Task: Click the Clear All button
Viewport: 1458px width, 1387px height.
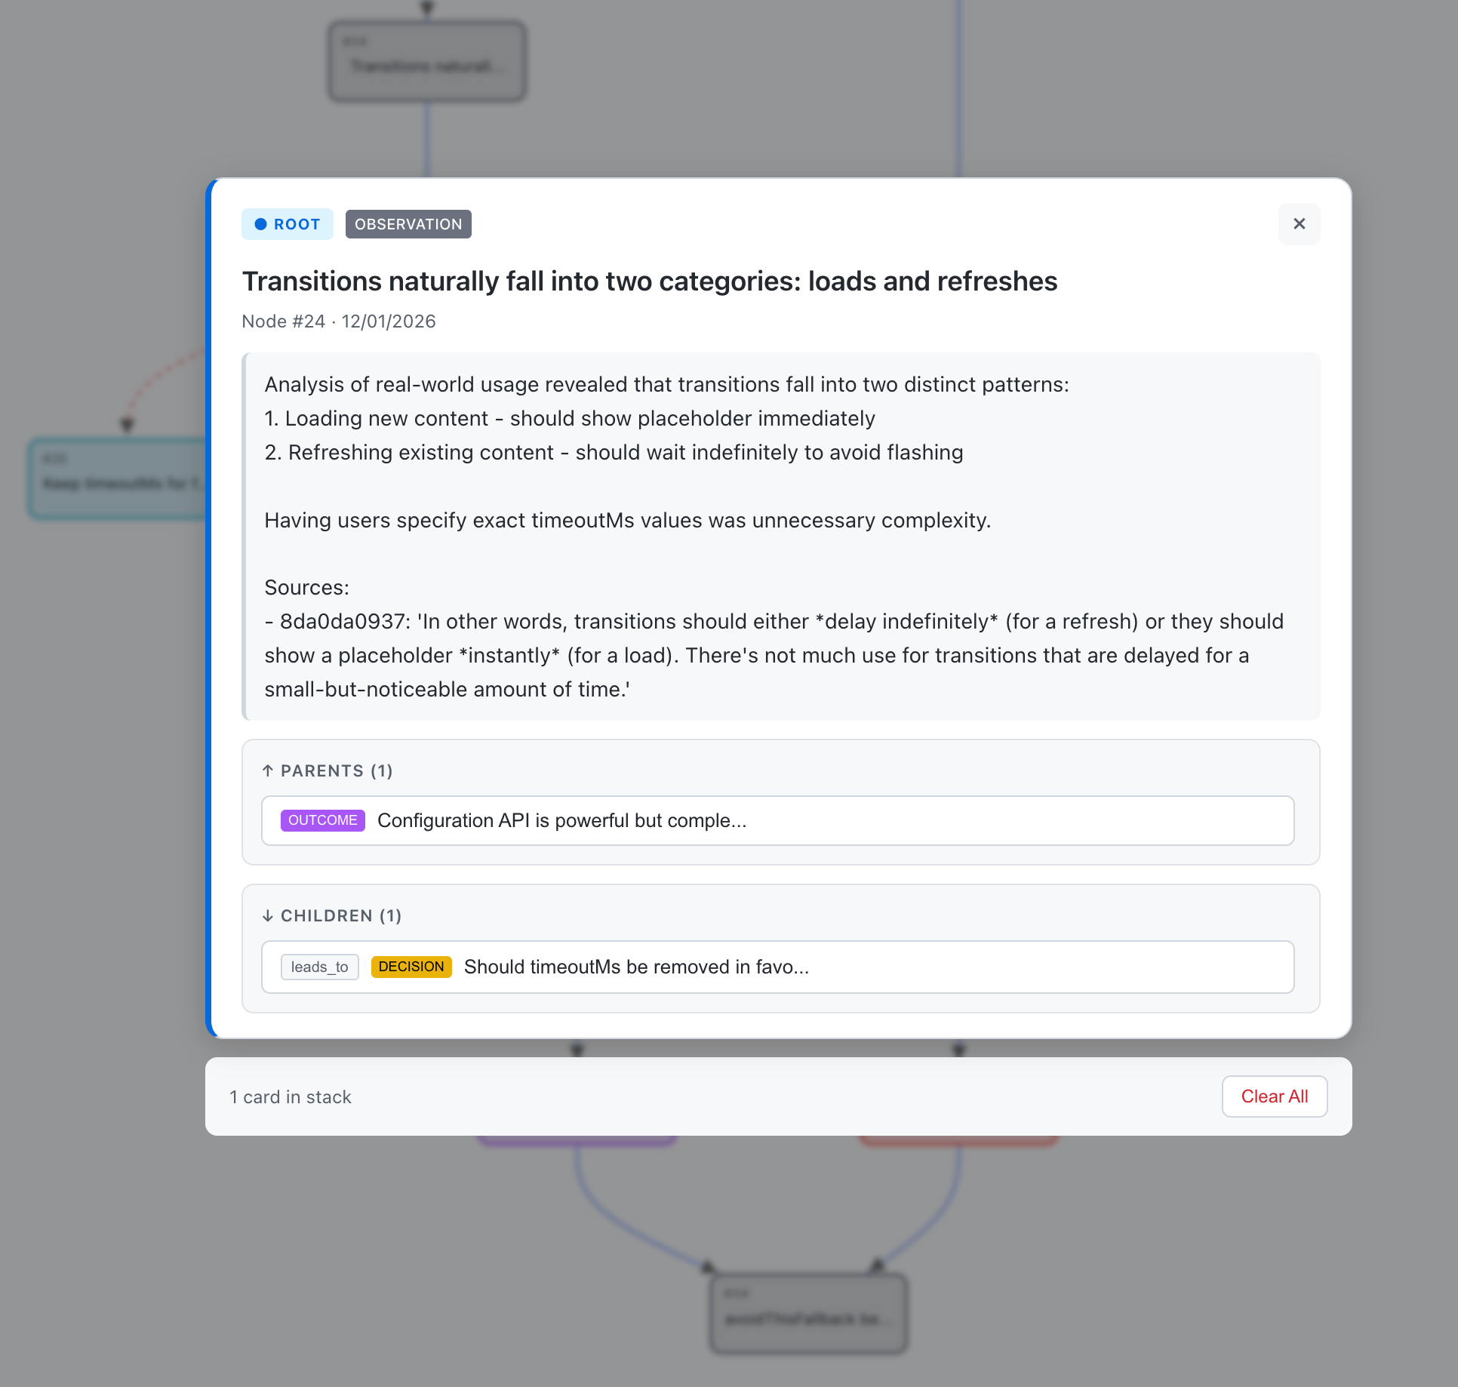Action: coord(1274,1096)
